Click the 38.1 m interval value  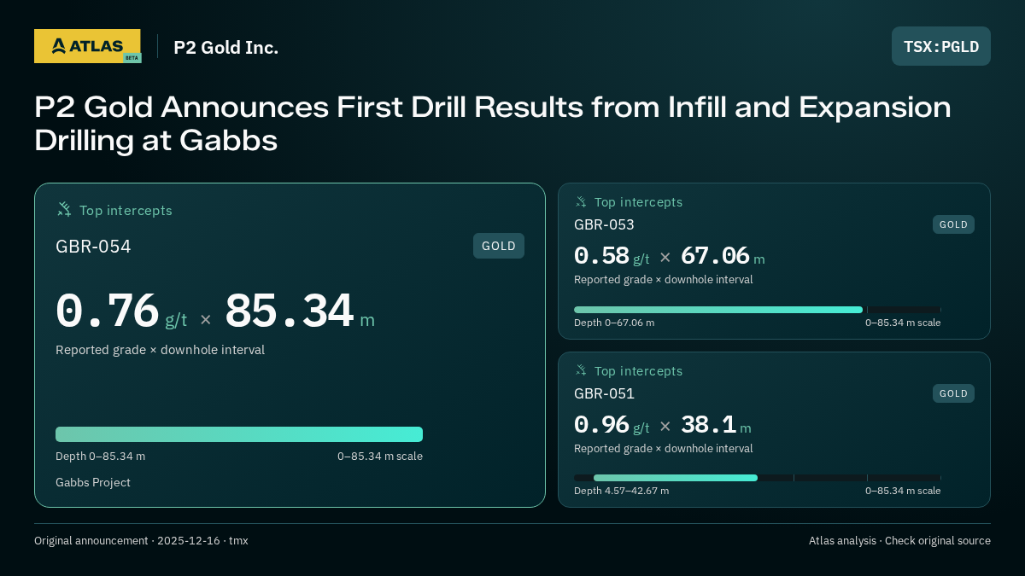click(x=716, y=425)
